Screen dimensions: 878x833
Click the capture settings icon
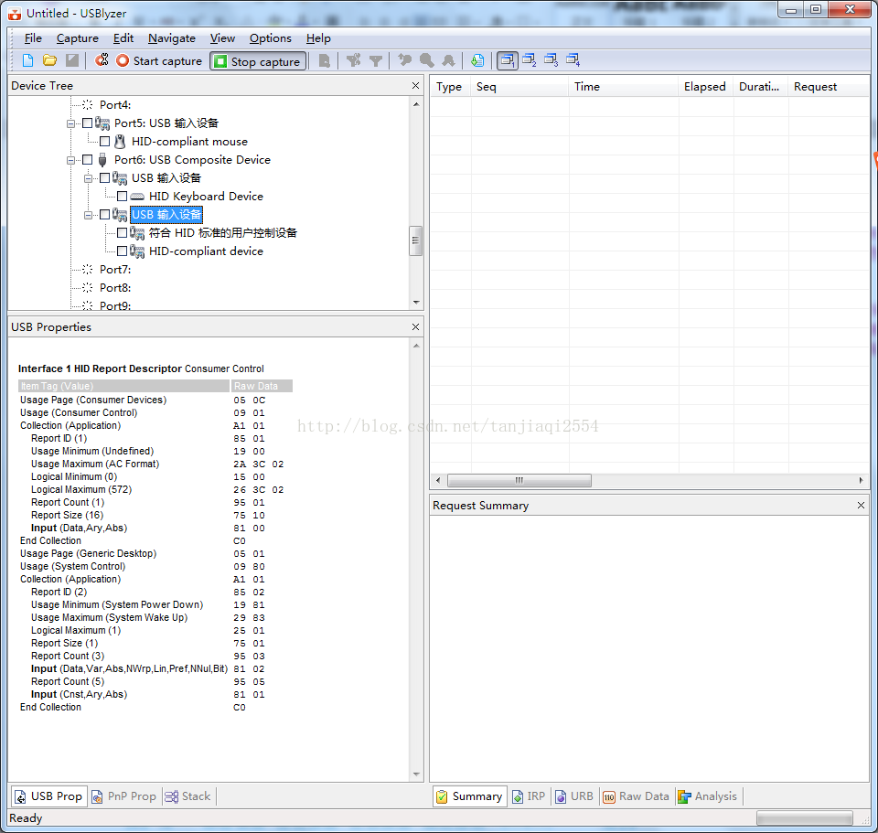pyautogui.click(x=102, y=60)
